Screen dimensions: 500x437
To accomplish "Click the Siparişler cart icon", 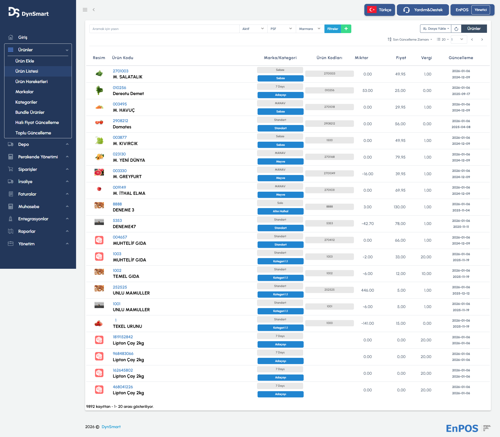I will click(11, 169).
